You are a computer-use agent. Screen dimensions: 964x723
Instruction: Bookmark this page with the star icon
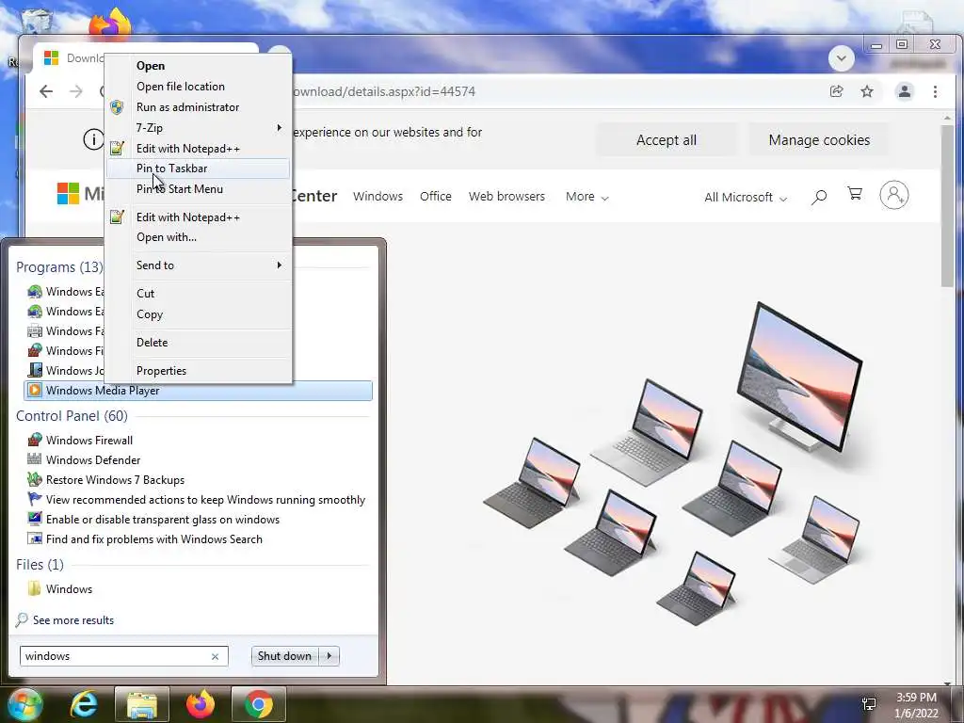(867, 91)
